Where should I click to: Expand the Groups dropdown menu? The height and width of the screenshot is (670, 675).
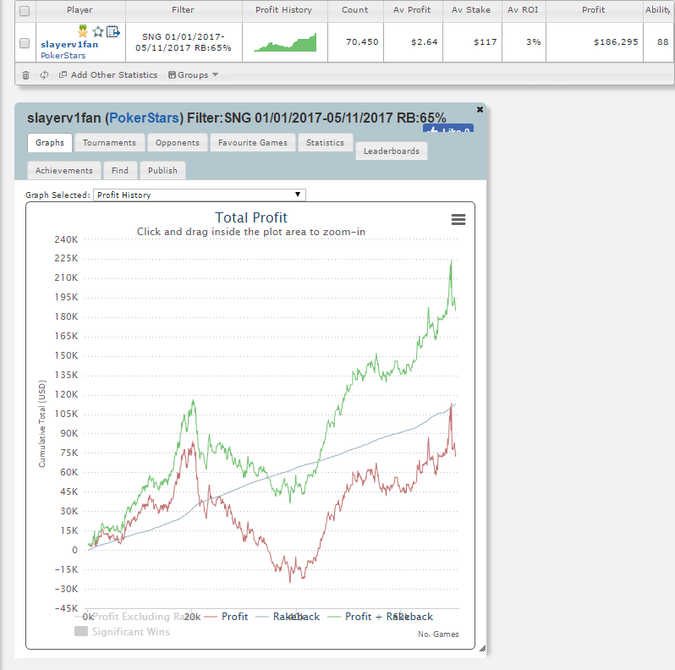tap(194, 75)
